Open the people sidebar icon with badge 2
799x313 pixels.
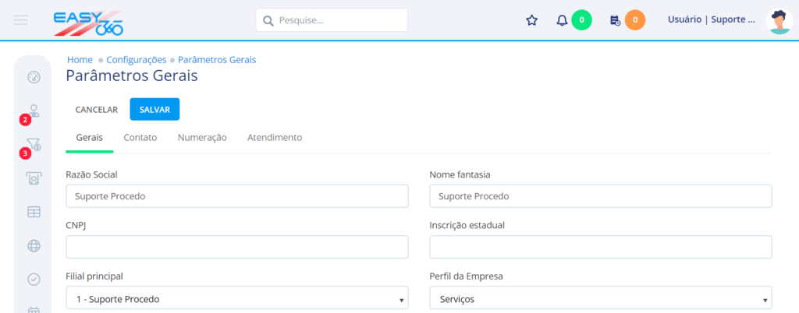34,111
